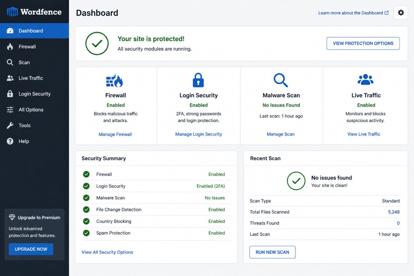Screen dimensions: 414x276
Task: Click the Recent Scan no-issues checkmark icon
Action: click(x=296, y=181)
